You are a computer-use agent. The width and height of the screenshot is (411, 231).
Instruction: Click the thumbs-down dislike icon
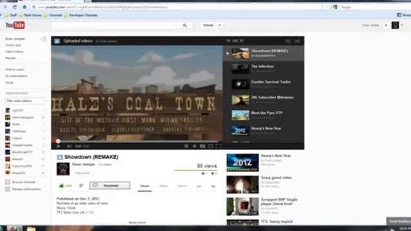[x=81, y=185]
